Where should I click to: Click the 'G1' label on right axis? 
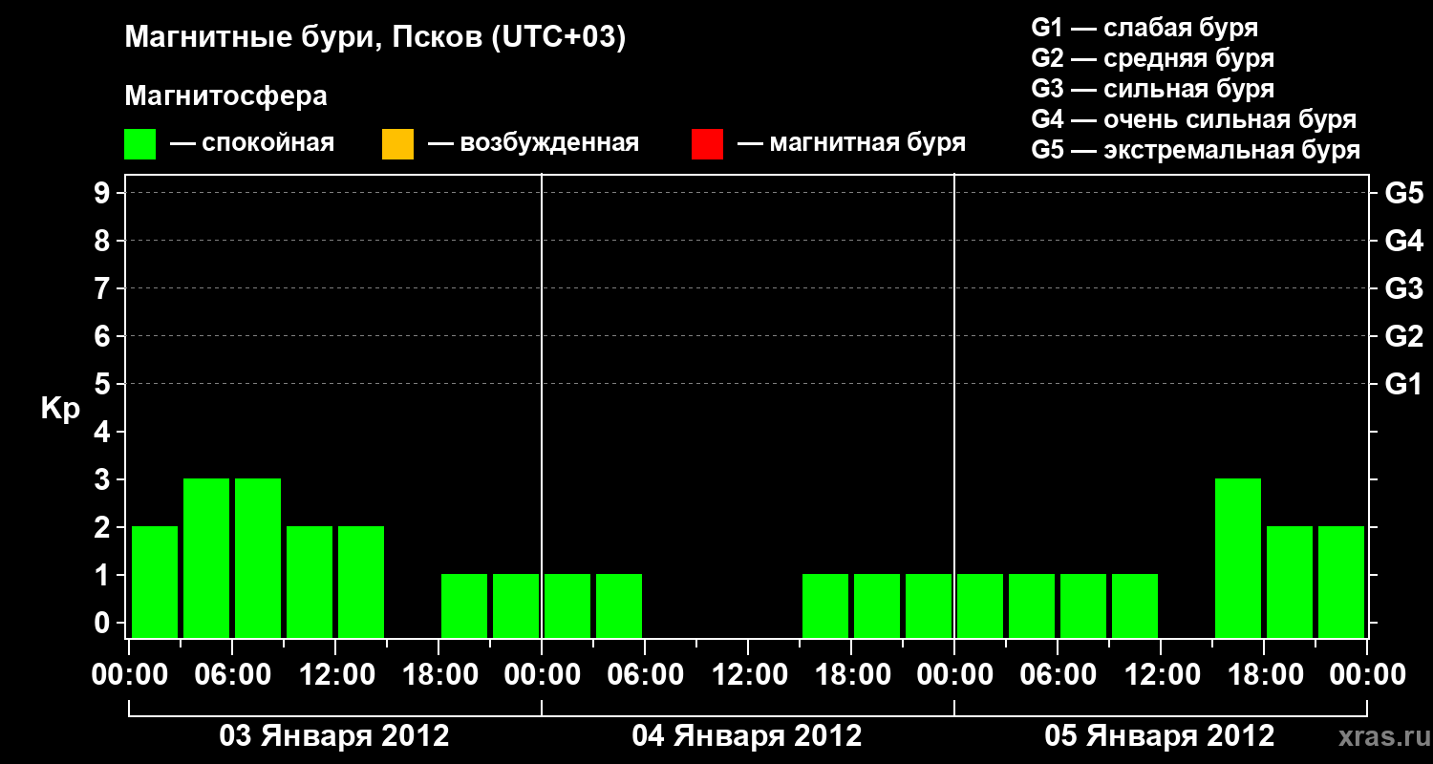point(1403,384)
